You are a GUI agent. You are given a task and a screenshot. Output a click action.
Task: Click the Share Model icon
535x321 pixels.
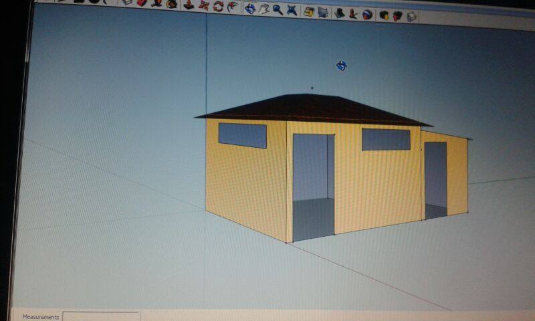coord(397,16)
